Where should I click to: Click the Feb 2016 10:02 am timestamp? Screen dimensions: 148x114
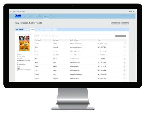pos(102,43)
